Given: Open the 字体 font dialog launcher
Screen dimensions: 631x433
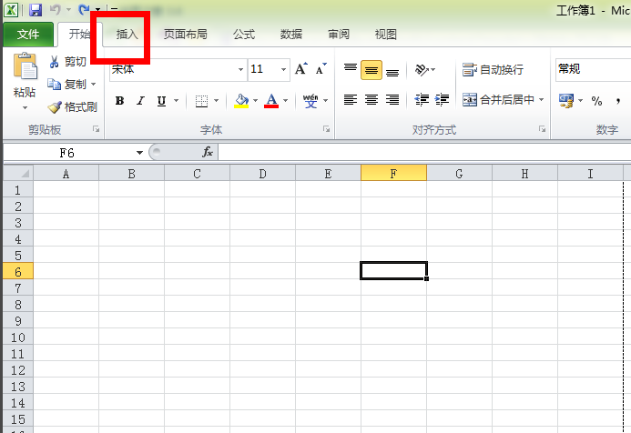Looking at the screenshot, I should click(326, 129).
